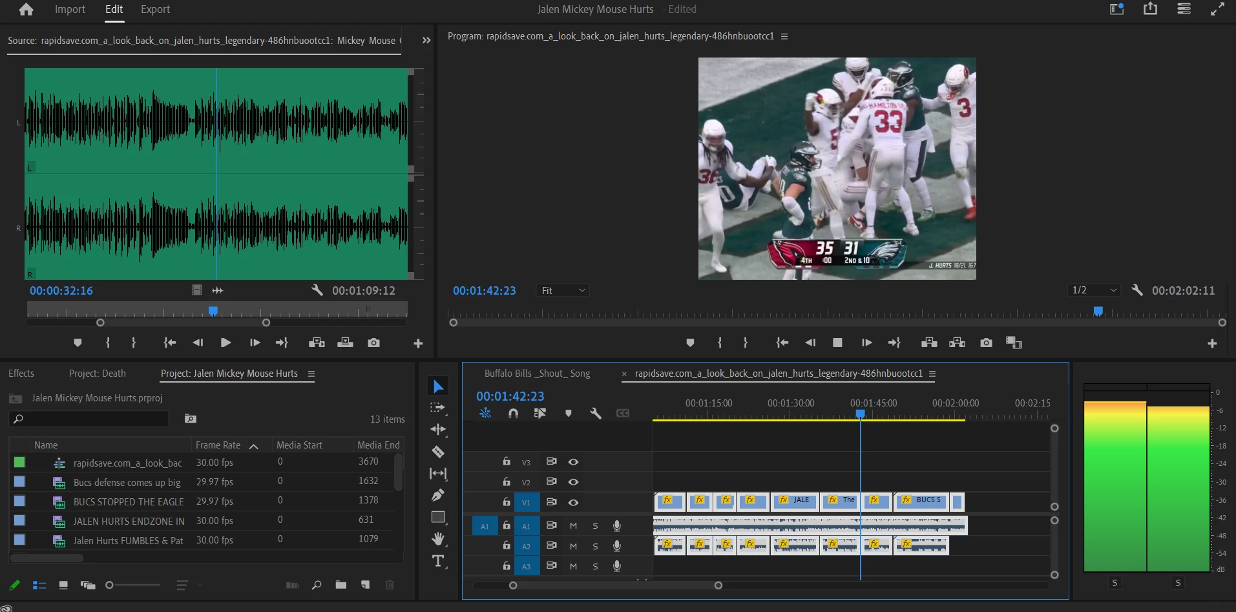Open the Effects panel tab
Image resolution: width=1236 pixels, height=612 pixels.
21,374
